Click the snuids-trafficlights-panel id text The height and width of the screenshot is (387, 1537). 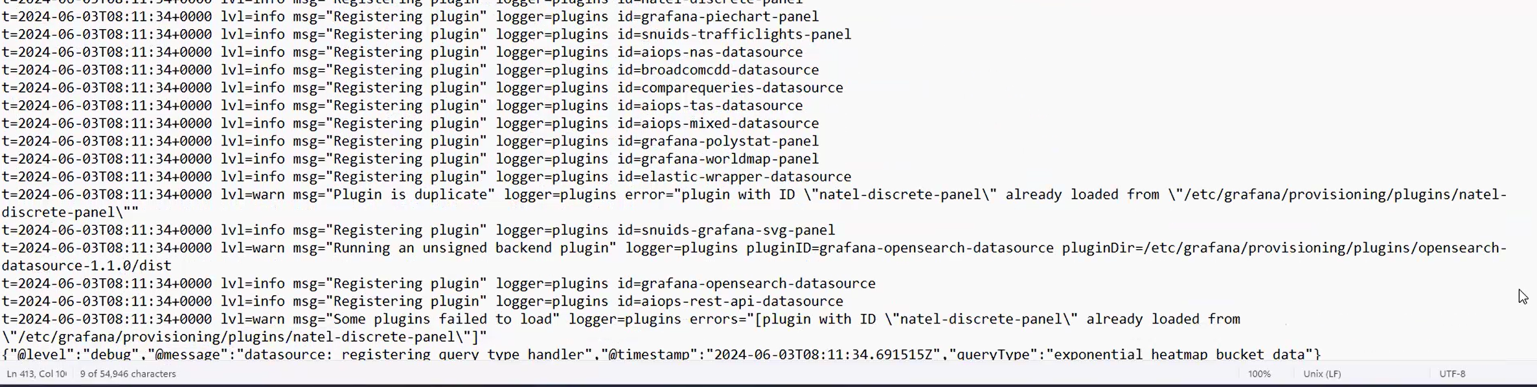[746, 34]
